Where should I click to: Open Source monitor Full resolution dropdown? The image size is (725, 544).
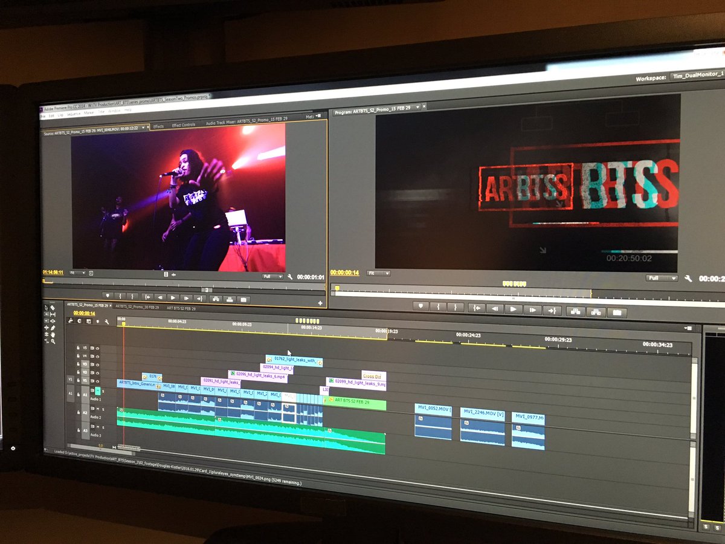(x=272, y=277)
